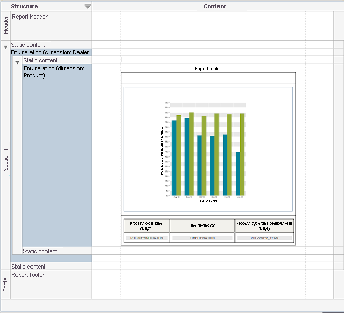Select Static content row above Dealer enumeration
The image size is (344, 313).
51,45
